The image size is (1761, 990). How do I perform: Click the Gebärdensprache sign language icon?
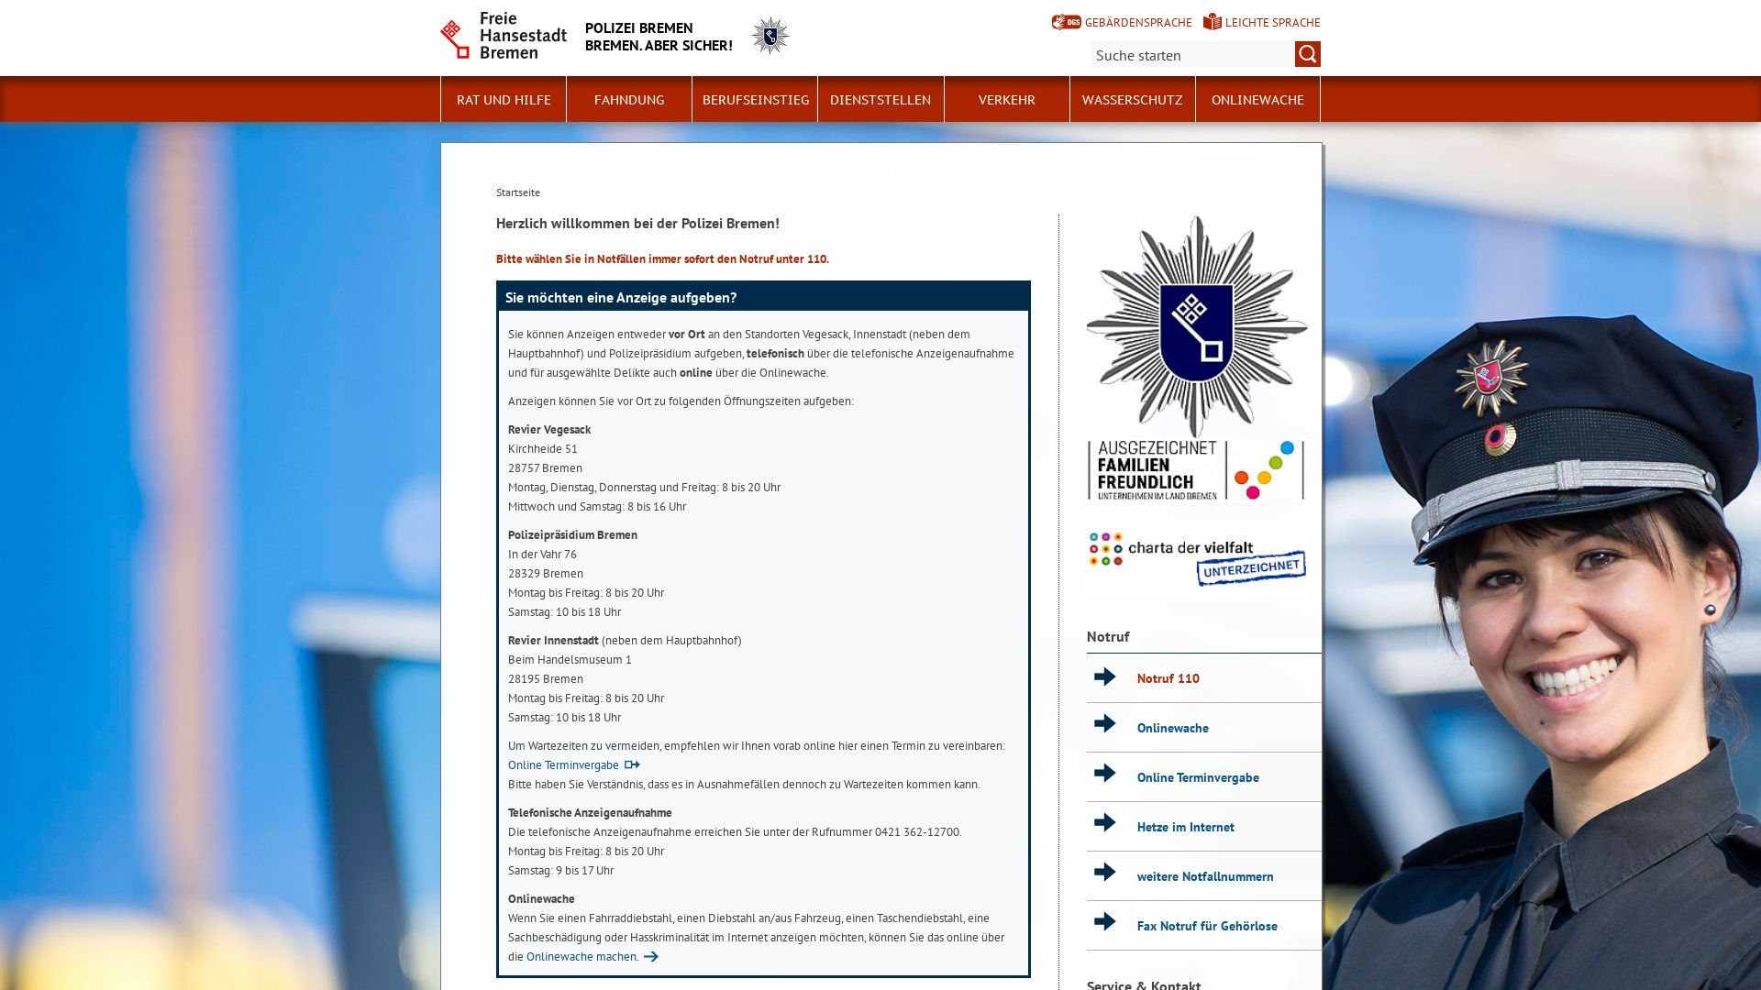pyautogui.click(x=1066, y=22)
